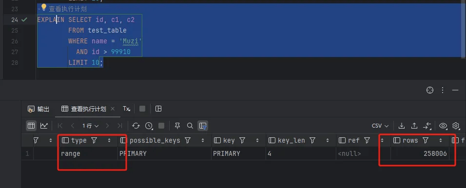The height and width of the screenshot is (188, 466).
Task: Sort by possible_keys column arrows
Action: (203, 140)
